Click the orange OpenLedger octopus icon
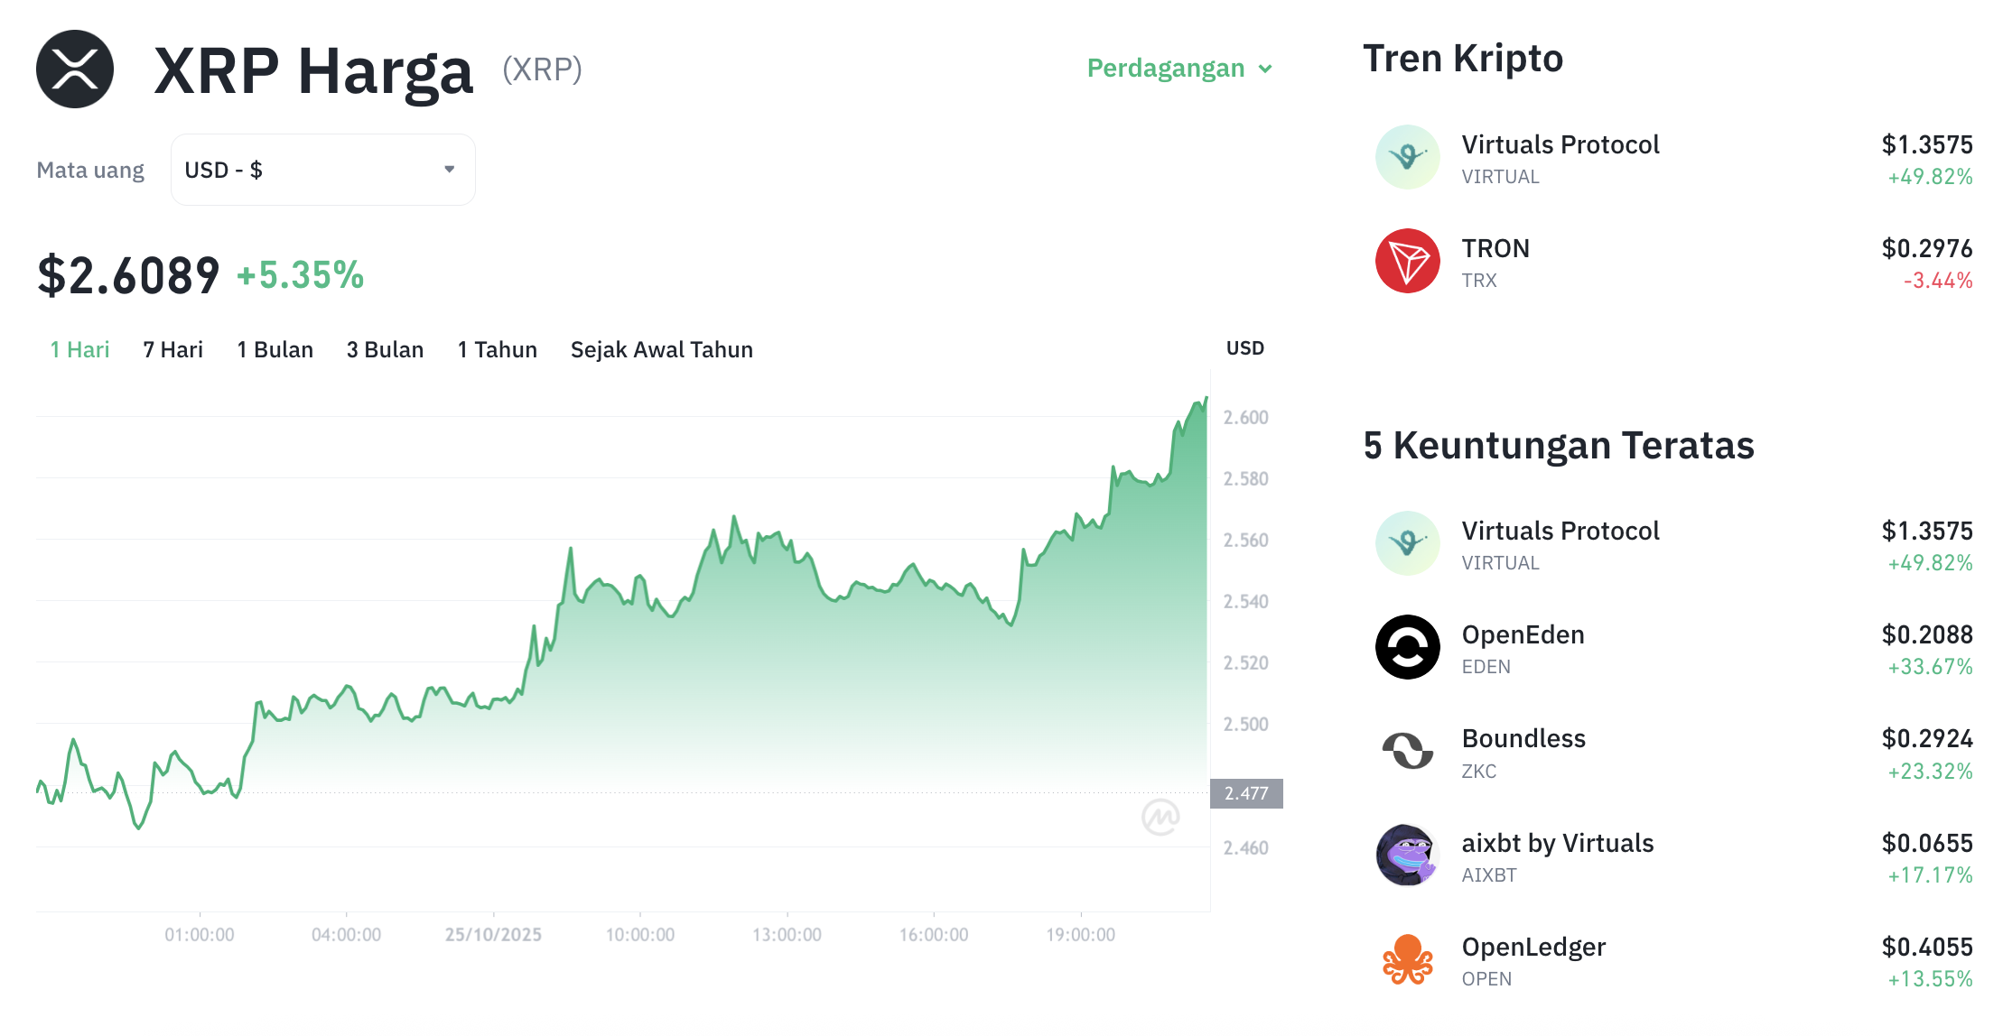 tap(1407, 959)
